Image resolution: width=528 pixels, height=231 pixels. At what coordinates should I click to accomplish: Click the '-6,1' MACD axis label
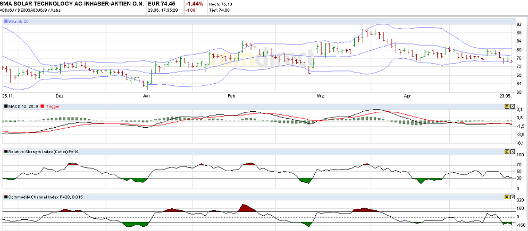(x=519, y=144)
